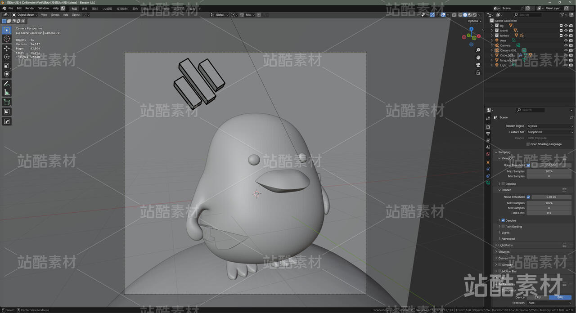Click the Z axis on navigation gizmo

[470, 29]
